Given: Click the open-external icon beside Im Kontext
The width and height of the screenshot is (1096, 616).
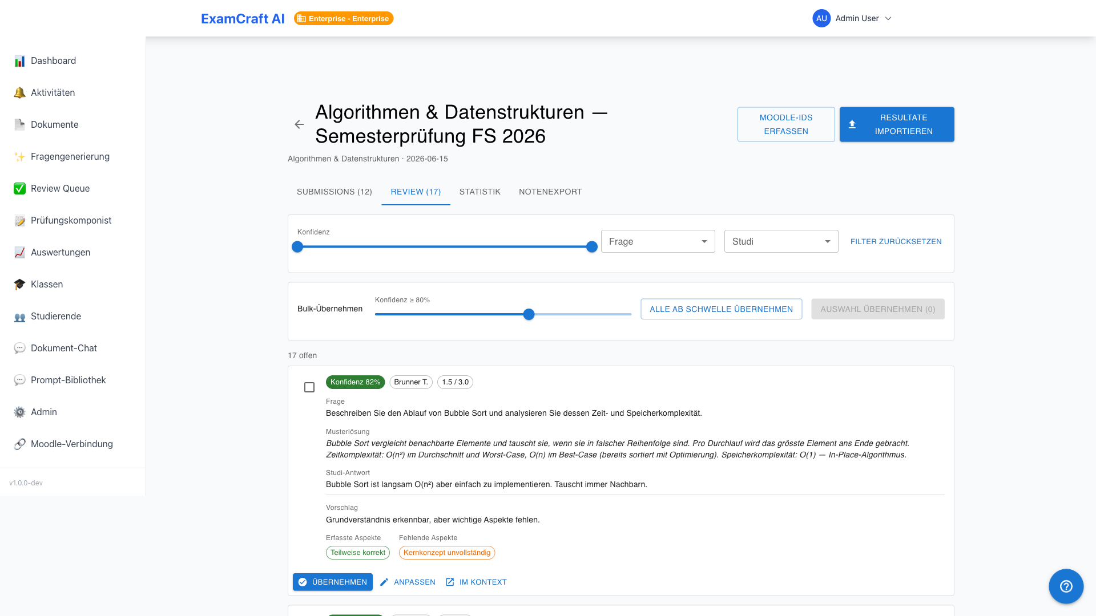Looking at the screenshot, I should 450,582.
